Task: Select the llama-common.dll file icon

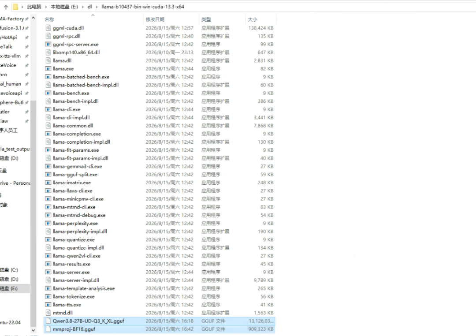Action: (x=48, y=126)
